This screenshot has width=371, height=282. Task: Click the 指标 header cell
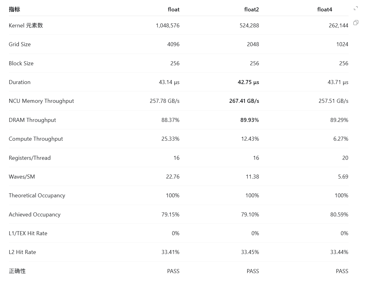[x=14, y=10]
